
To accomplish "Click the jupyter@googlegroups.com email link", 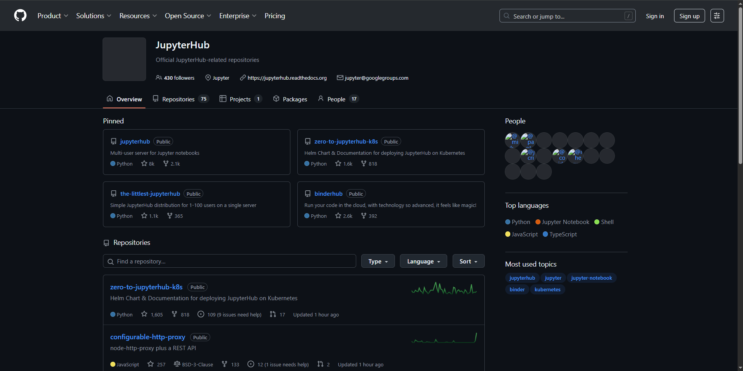I will point(376,78).
